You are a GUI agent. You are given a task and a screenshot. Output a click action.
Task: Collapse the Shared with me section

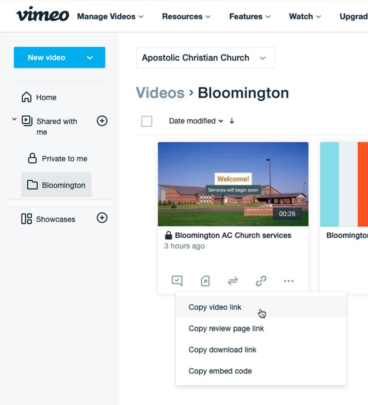[14, 119]
